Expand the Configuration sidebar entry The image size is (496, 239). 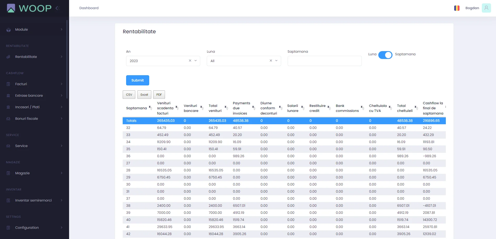coord(27,227)
